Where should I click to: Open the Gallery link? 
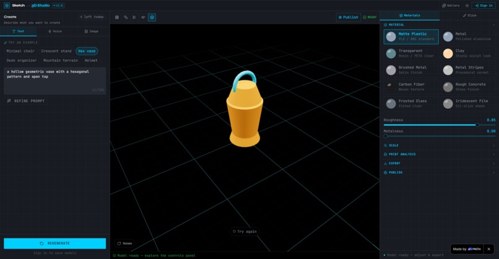tap(451, 6)
